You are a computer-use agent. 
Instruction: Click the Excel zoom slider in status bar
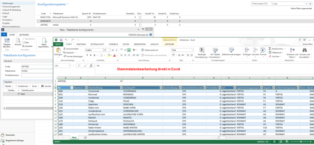point(301,142)
